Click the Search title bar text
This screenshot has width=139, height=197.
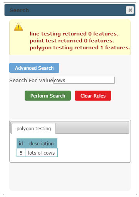tap(19, 10)
